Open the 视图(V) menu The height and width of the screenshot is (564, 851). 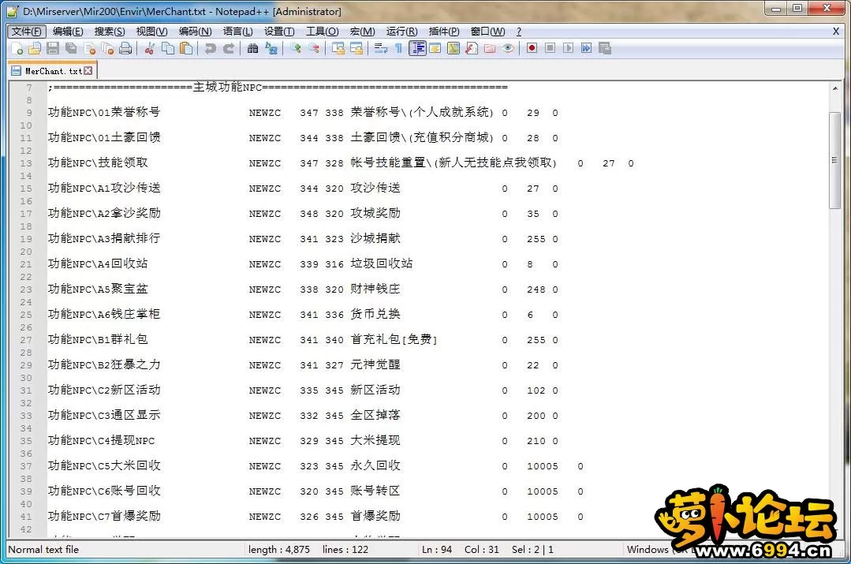click(x=151, y=32)
